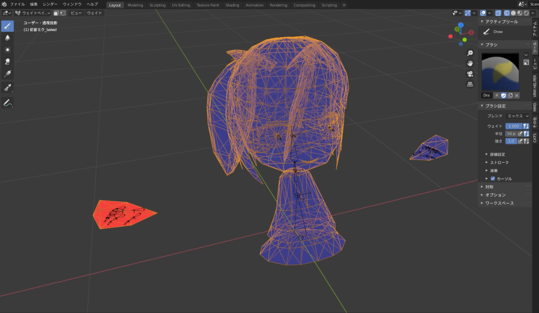Toggle unified weight icon next to ウェイト
539x313 pixels.
(526, 126)
